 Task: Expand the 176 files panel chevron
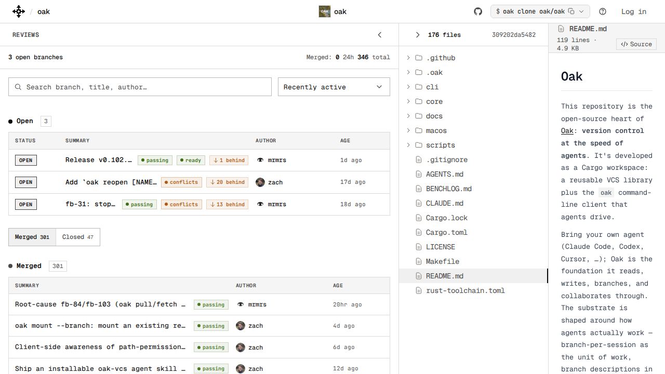(x=418, y=35)
